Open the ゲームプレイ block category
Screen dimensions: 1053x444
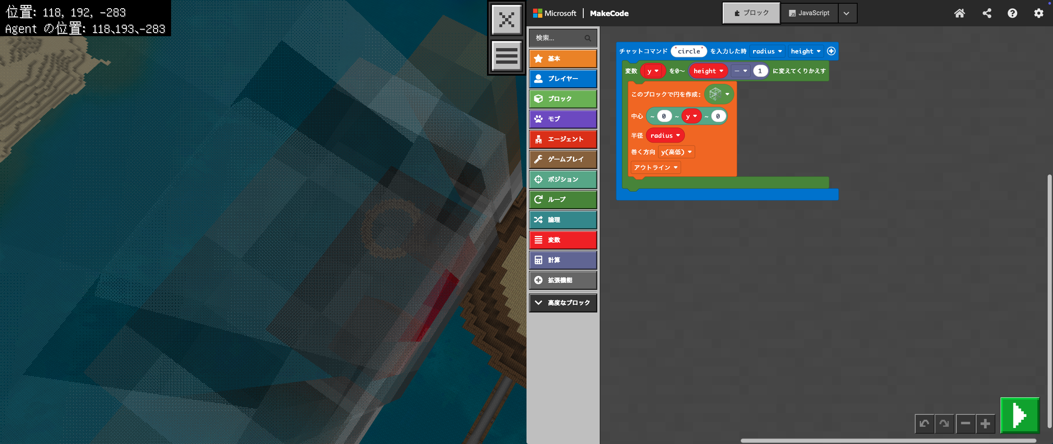point(563,160)
